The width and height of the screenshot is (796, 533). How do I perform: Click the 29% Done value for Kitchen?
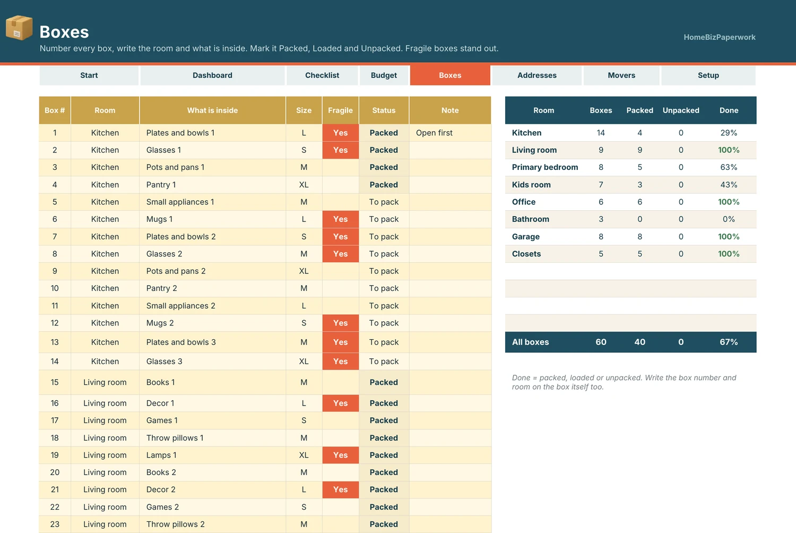click(729, 133)
